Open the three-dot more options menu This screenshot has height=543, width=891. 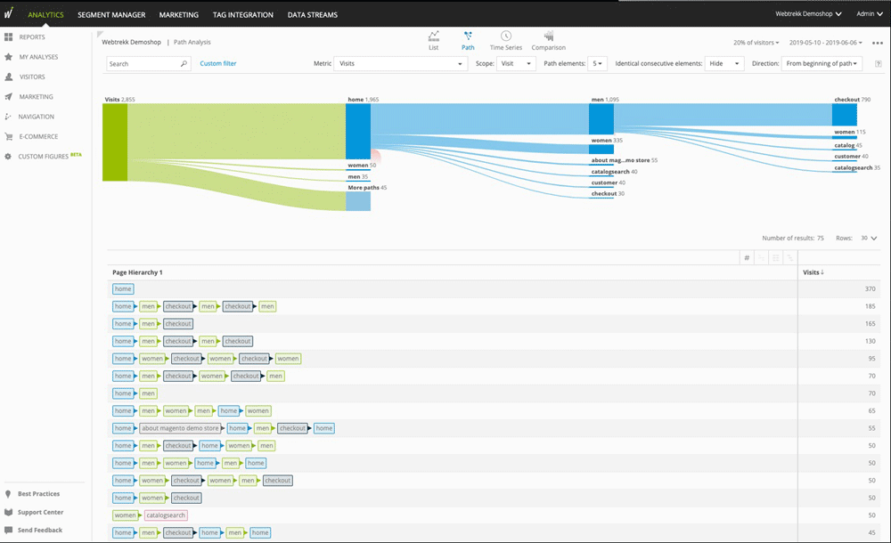(878, 43)
